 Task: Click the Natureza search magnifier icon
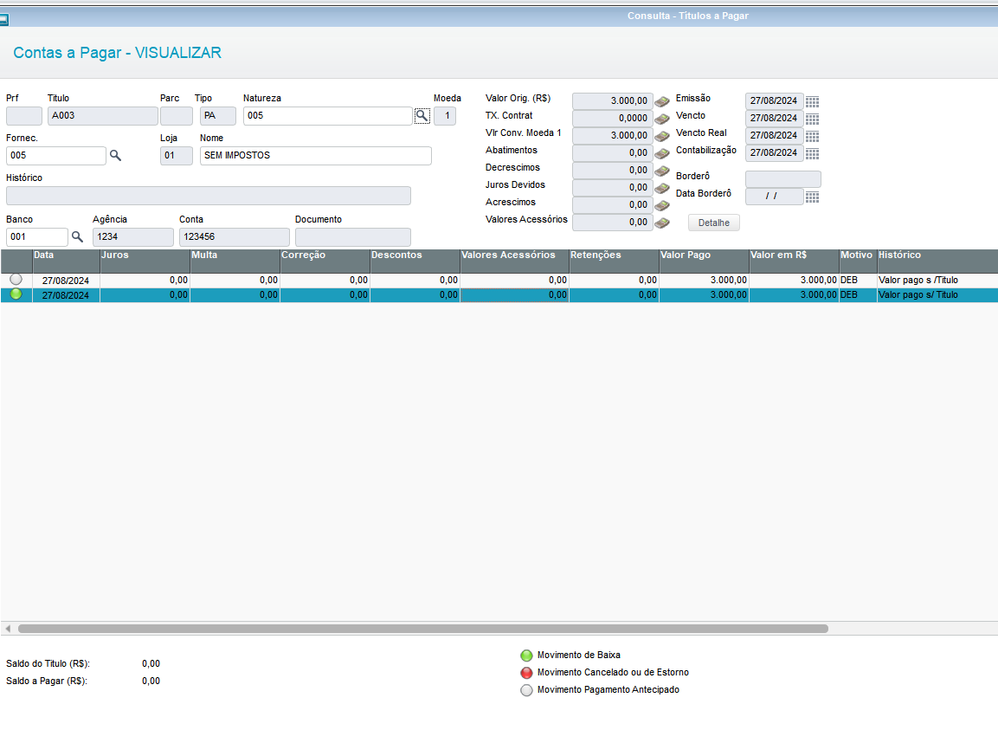tap(422, 116)
